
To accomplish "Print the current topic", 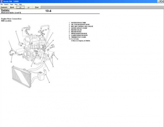I will pos(37,7).
